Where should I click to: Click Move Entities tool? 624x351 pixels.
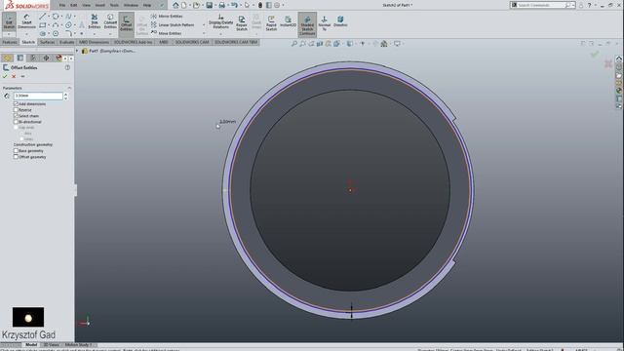tap(166, 33)
